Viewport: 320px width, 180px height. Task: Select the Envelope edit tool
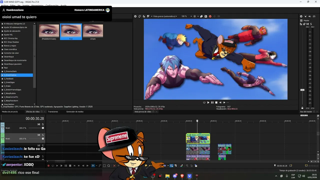click(100, 165)
